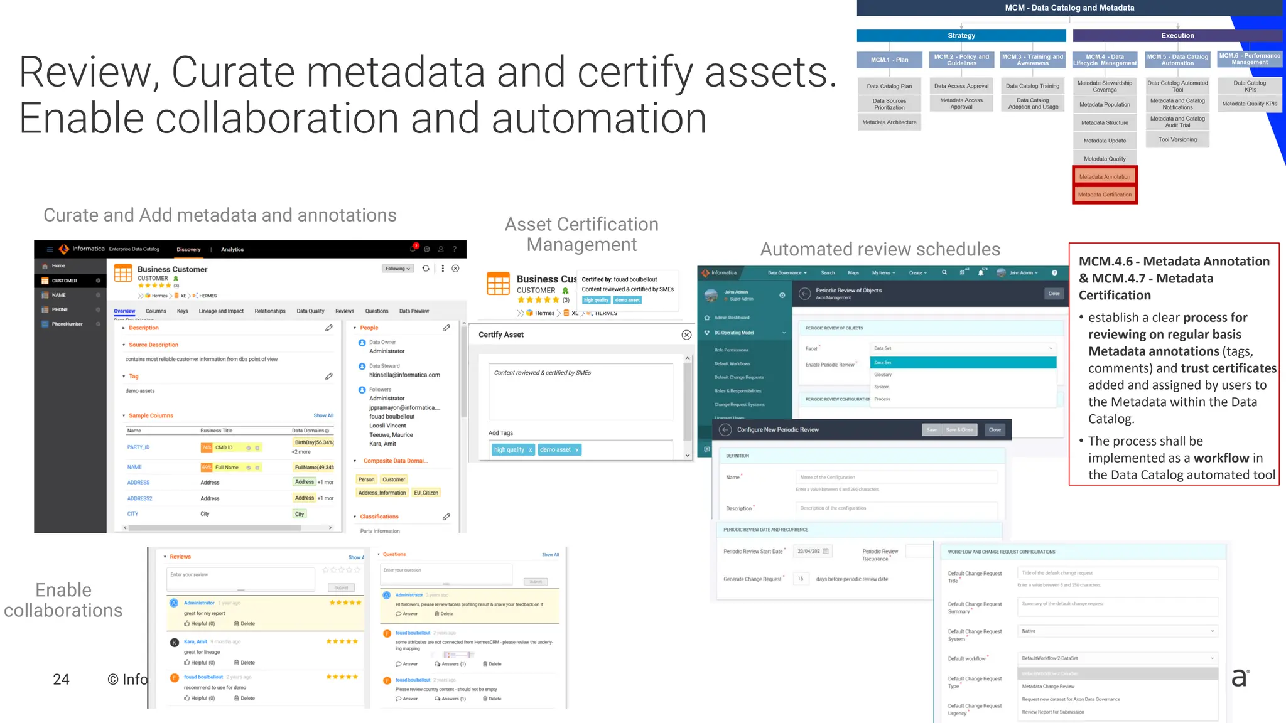Open help question mark in Data Catalog header
Screen dimensions: 1286x723
coord(455,249)
